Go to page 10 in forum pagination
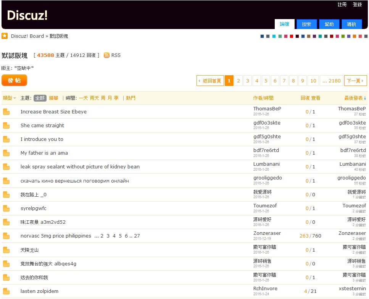 [x=313, y=81]
